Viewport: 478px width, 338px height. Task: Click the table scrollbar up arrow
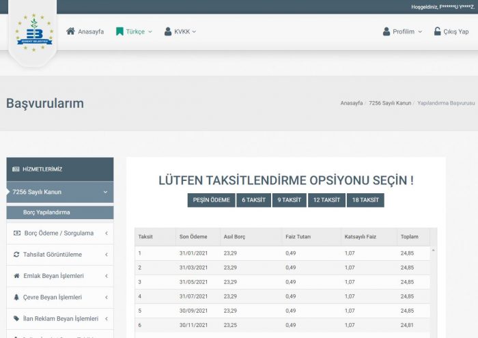point(433,251)
